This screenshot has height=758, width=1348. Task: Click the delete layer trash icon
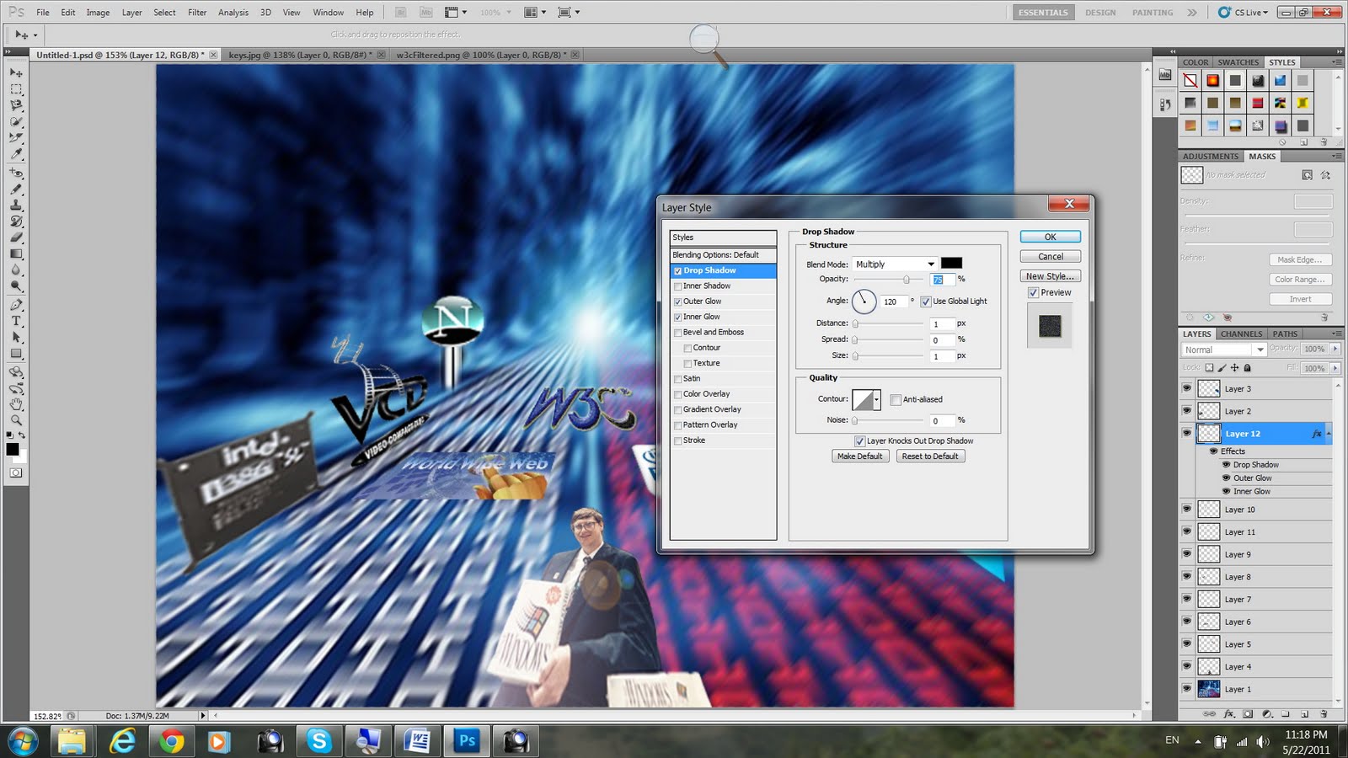(1323, 714)
